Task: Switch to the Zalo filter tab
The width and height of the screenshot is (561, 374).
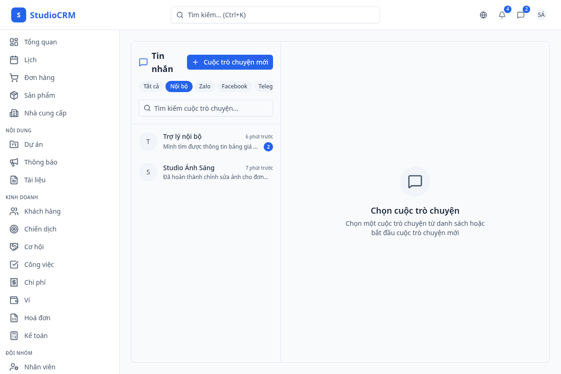Action: [x=205, y=86]
